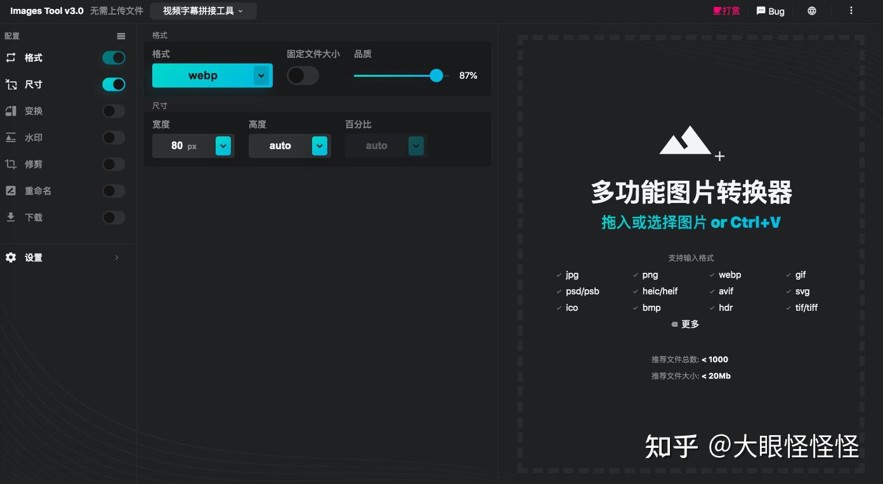Click the 下载 download icon in sidebar
This screenshot has width=883, height=484.
11,218
